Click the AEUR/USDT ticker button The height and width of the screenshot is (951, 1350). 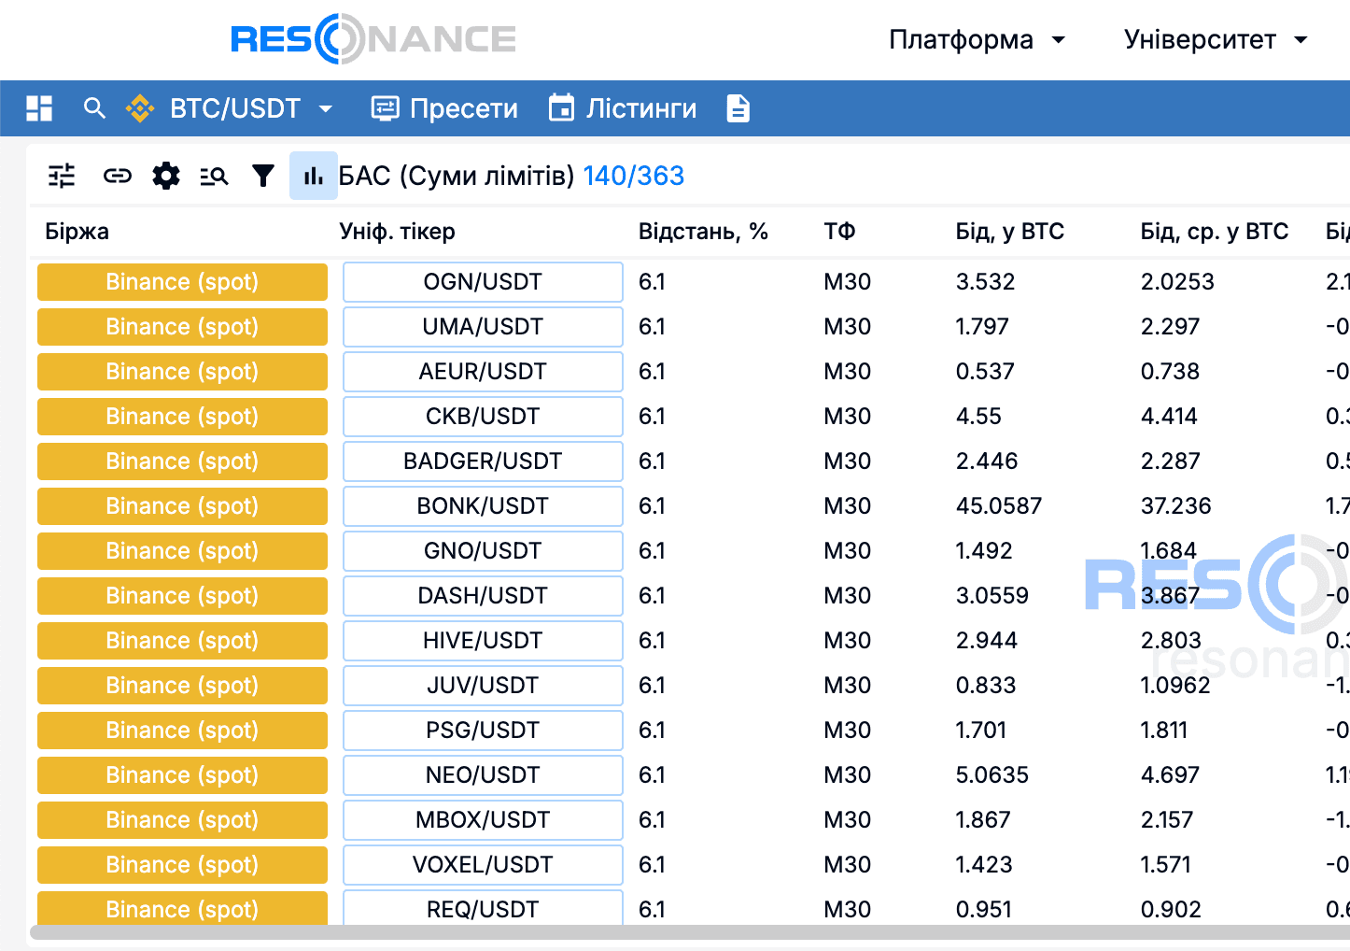[483, 372]
